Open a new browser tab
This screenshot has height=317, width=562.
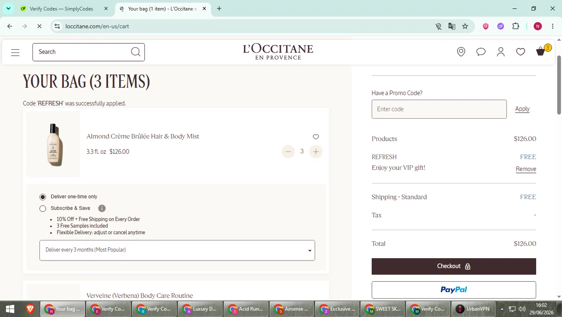point(219,8)
